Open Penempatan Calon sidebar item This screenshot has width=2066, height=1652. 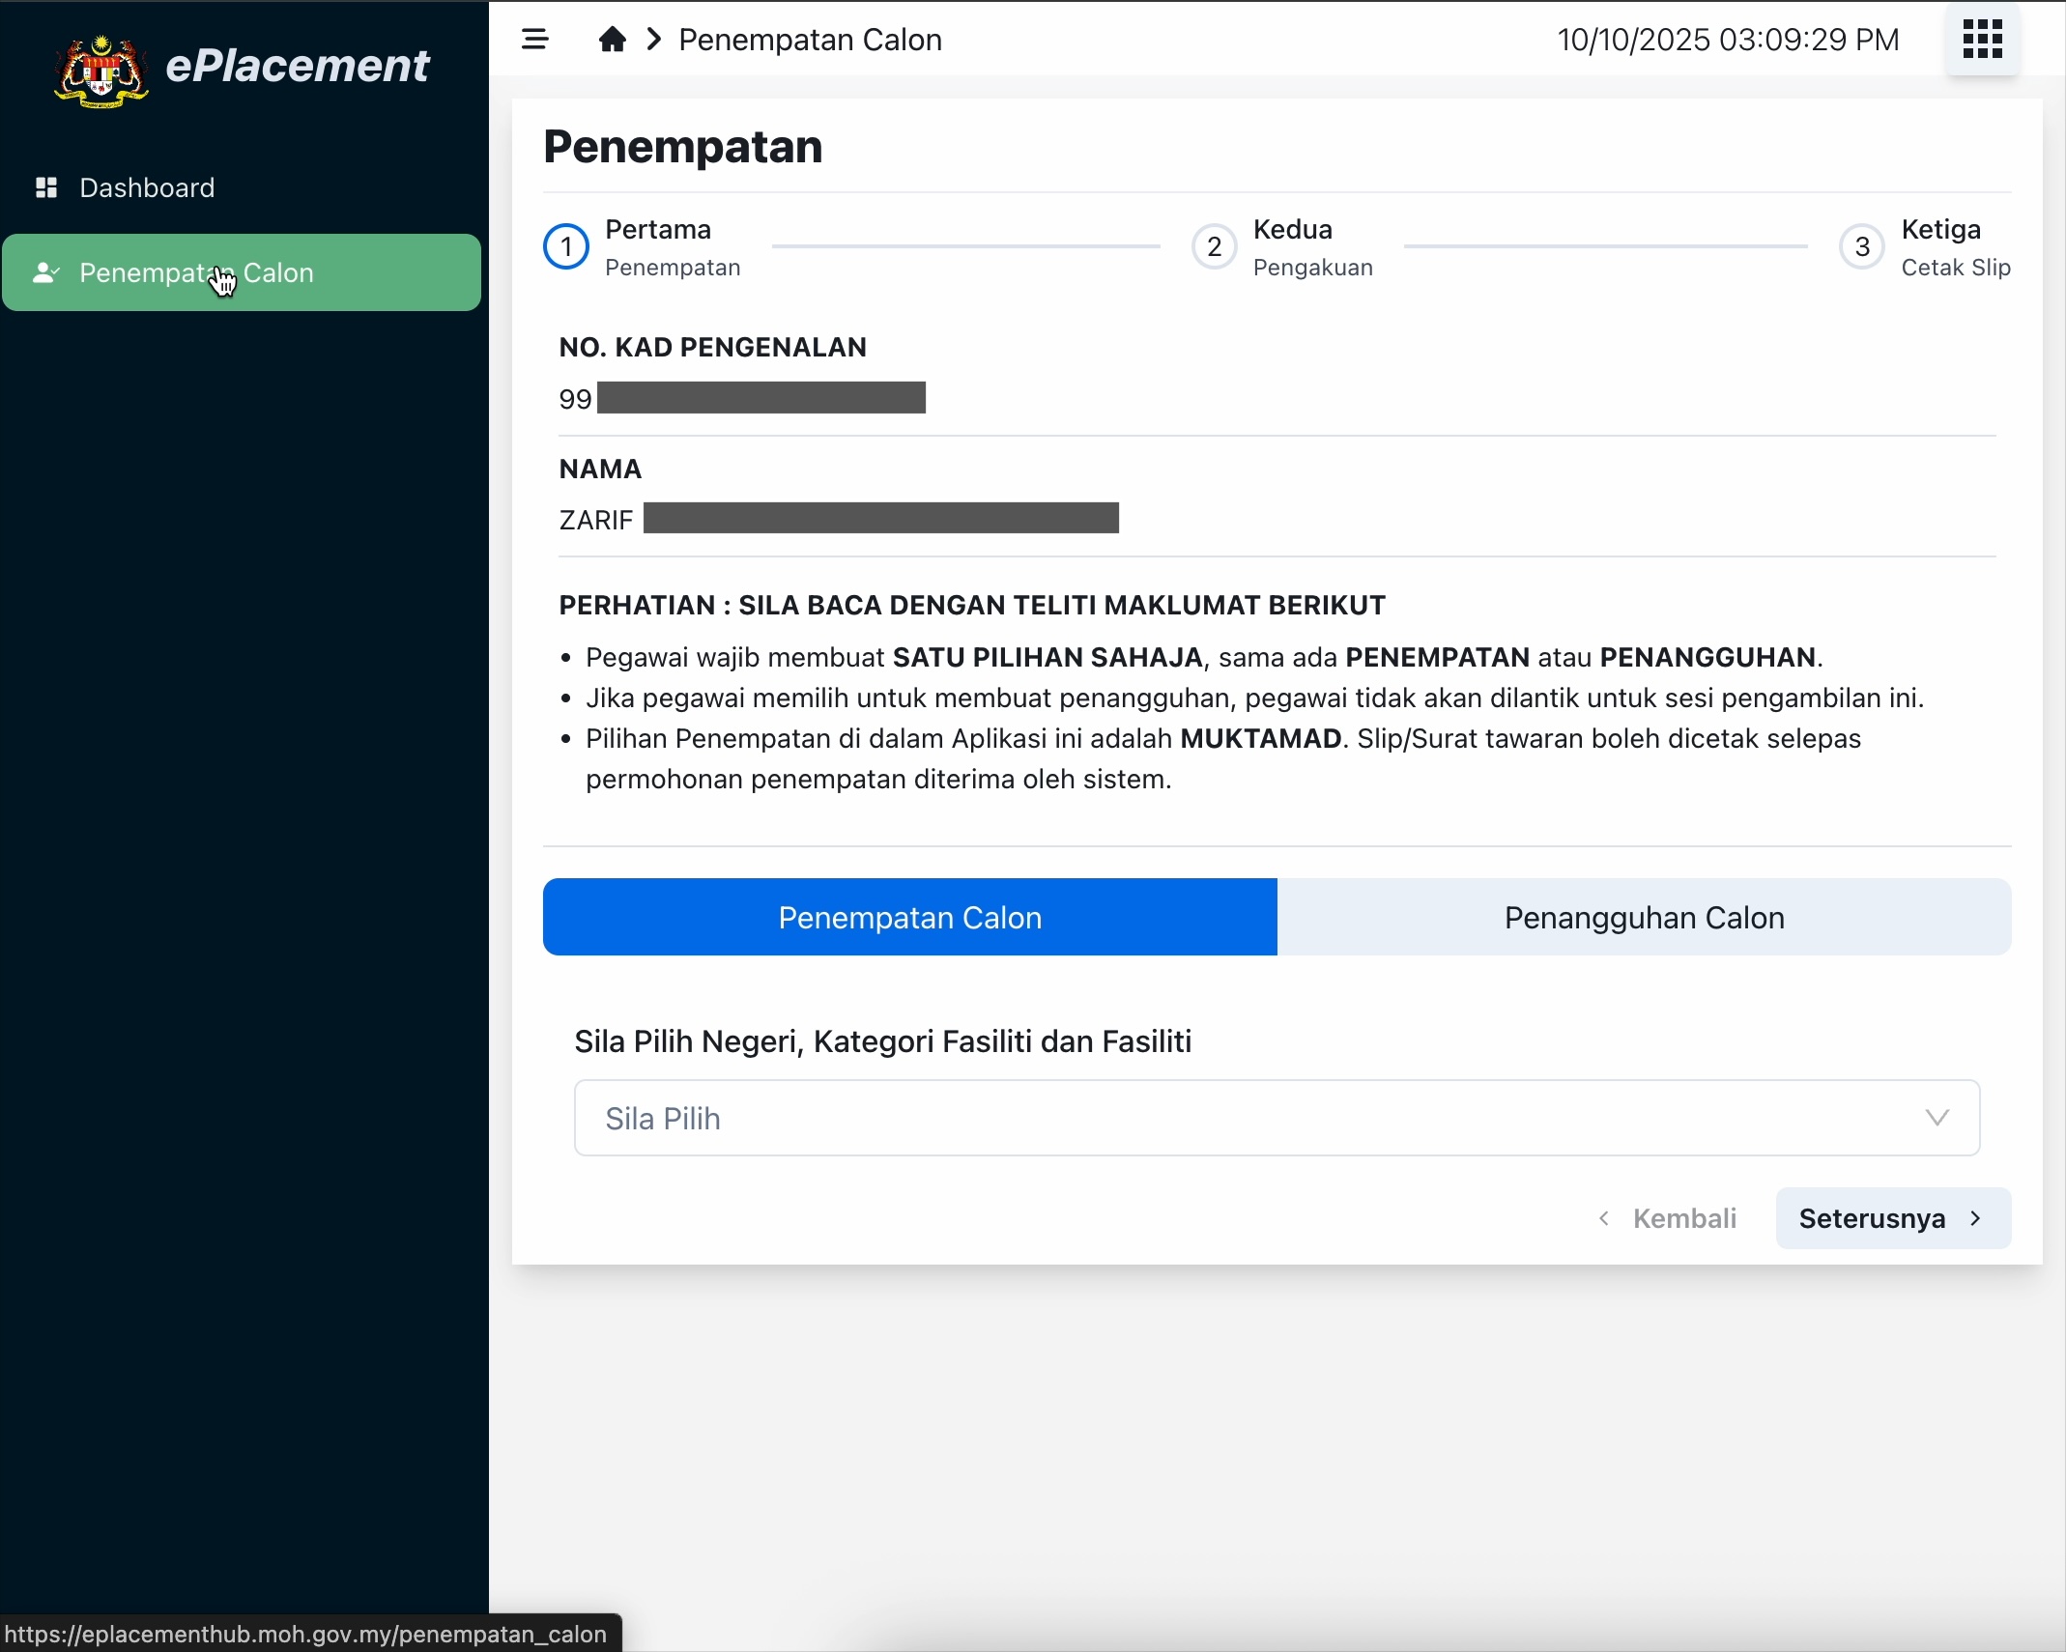coord(242,273)
